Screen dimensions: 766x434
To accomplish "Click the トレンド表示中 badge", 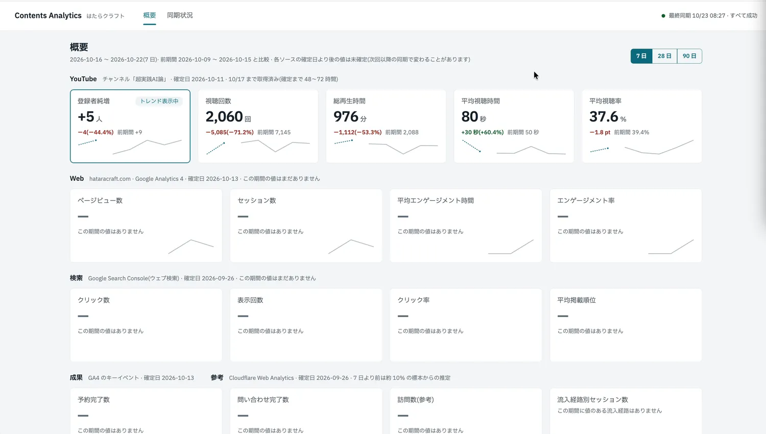I will pos(159,101).
